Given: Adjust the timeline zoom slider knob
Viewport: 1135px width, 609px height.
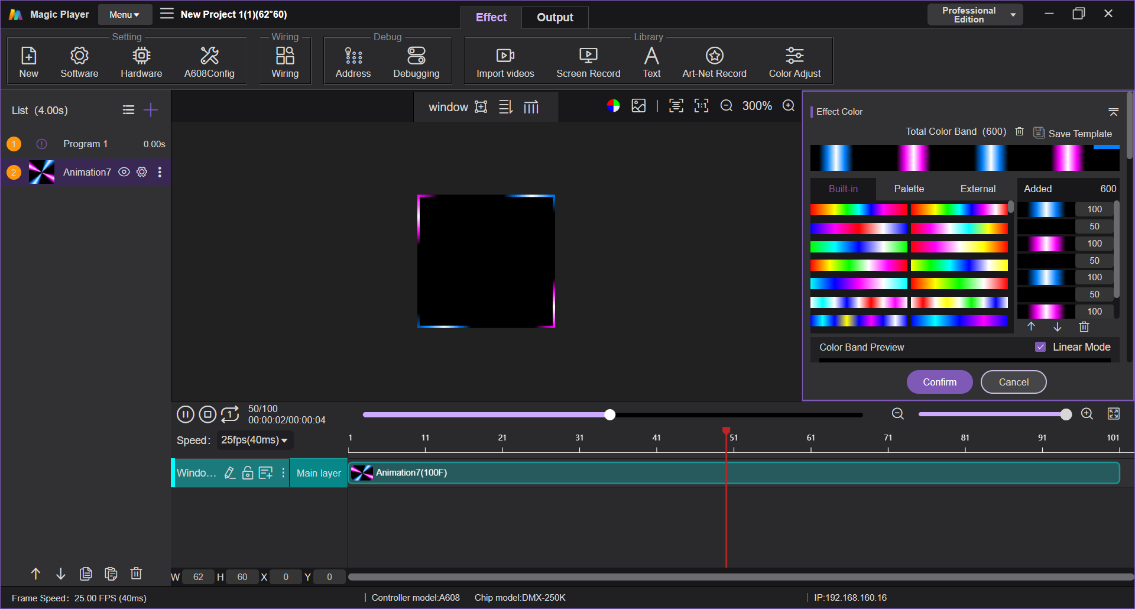Looking at the screenshot, I should 1066,414.
